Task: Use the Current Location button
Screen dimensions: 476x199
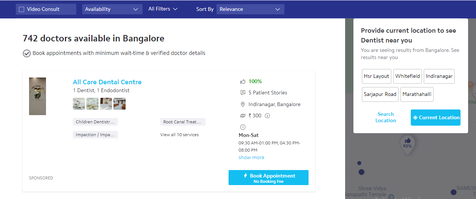Action: click(435, 117)
